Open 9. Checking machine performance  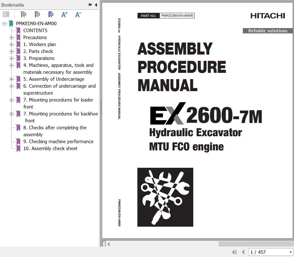pyautogui.click(x=58, y=142)
